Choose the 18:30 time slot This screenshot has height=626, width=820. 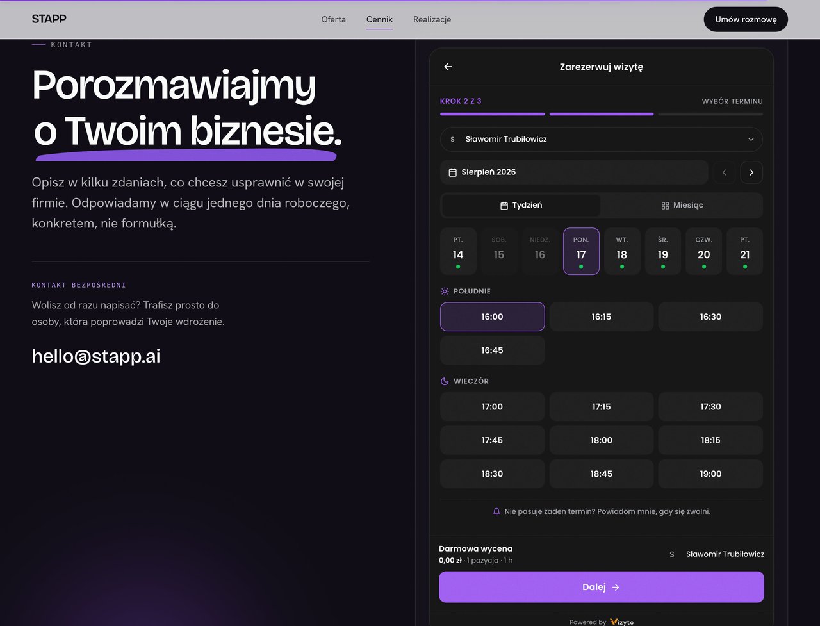click(x=493, y=474)
